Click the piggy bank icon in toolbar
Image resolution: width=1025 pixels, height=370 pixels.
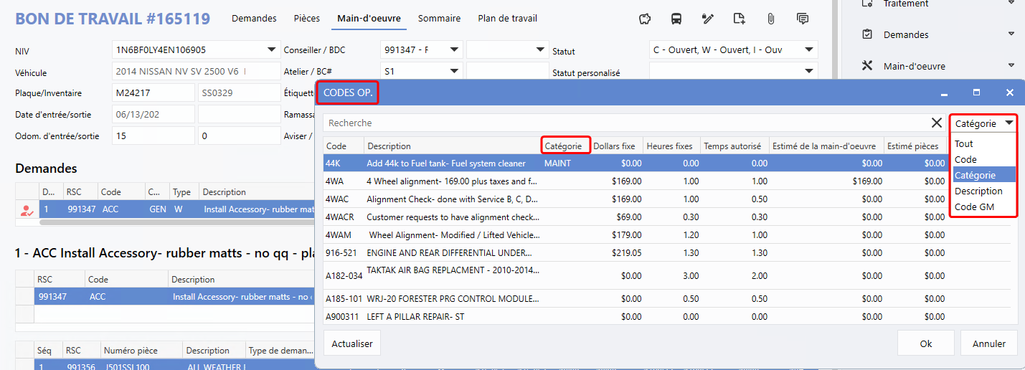pyautogui.click(x=645, y=19)
